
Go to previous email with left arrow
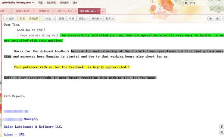[211, 19]
